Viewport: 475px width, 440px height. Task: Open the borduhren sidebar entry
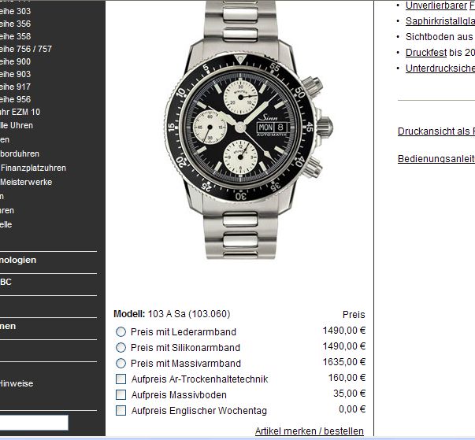[20, 153]
